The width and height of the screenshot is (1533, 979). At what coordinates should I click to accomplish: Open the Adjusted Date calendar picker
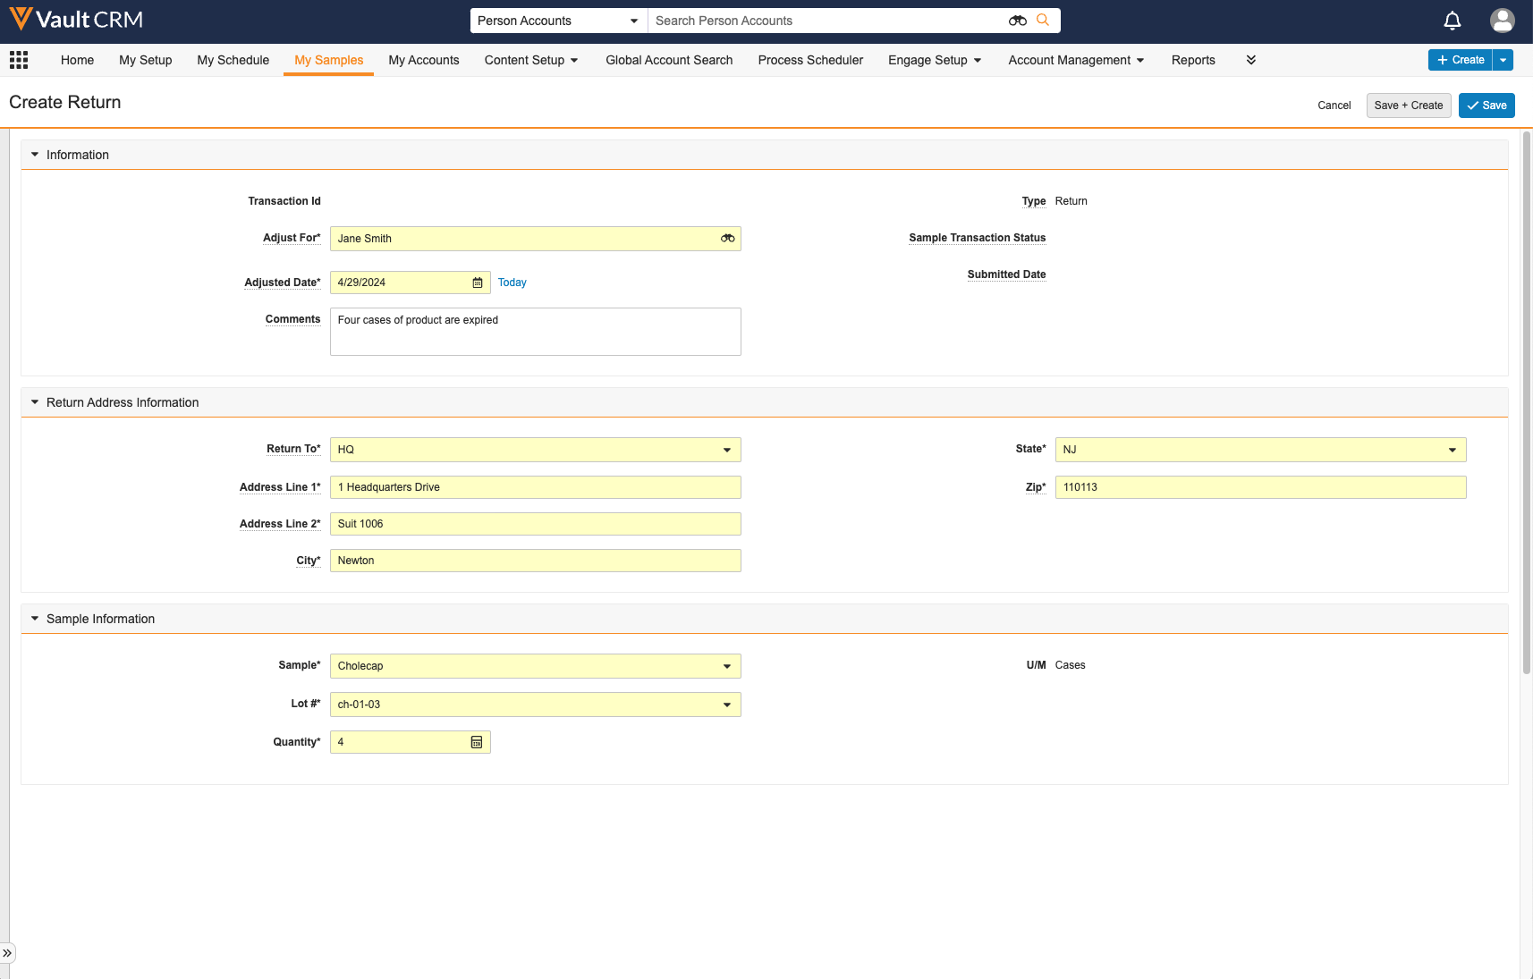(478, 283)
